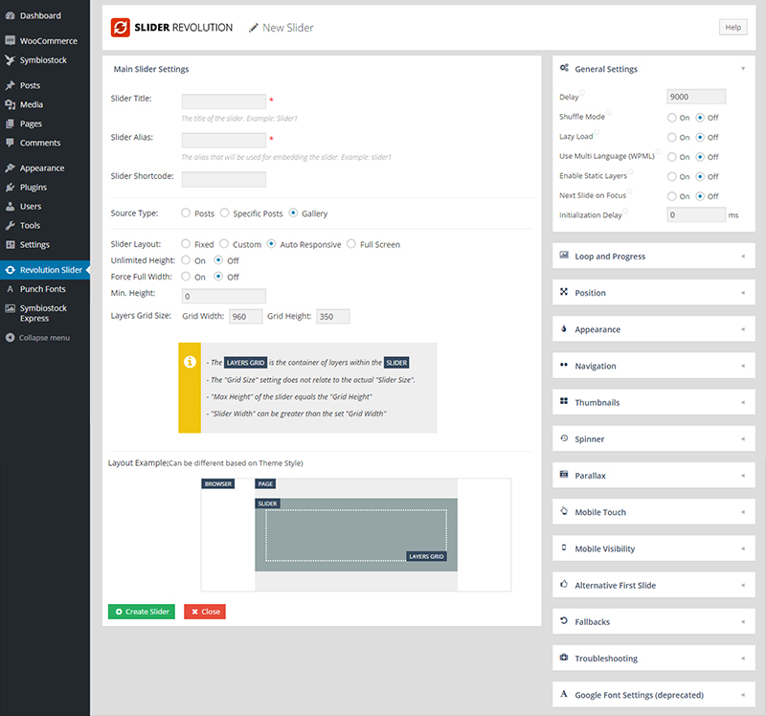Turn Force Full Width on
Image resolution: width=766 pixels, height=716 pixels.
(186, 276)
